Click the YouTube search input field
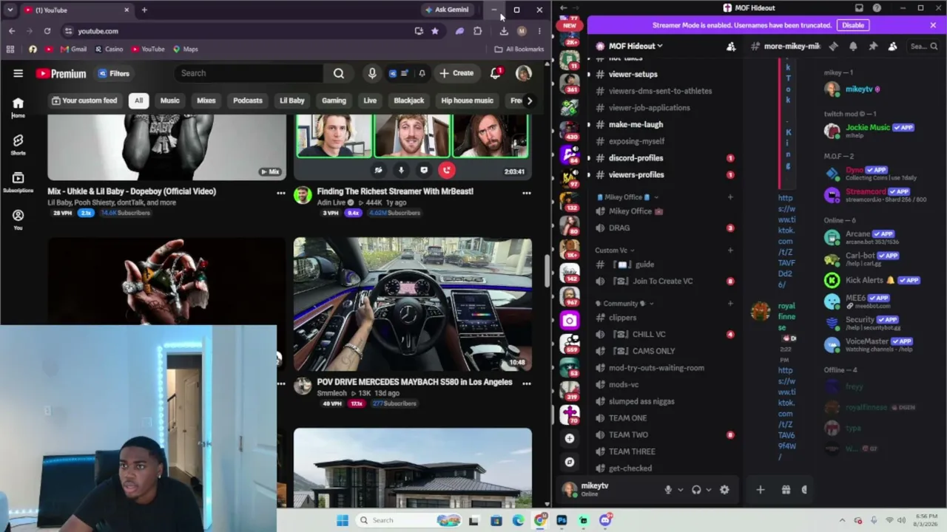 point(249,73)
